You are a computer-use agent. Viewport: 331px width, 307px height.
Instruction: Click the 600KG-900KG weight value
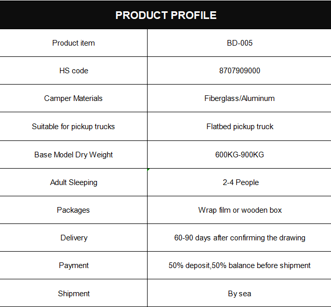click(x=239, y=155)
